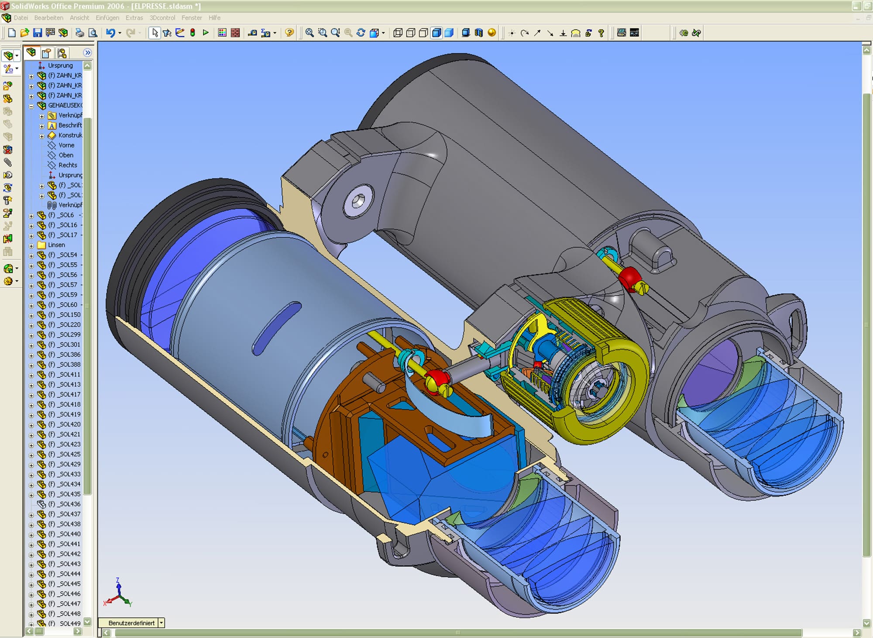Image resolution: width=873 pixels, height=638 pixels.
Task: Open the Benutzerdefiniert view dropdown arrow
Action: 161,623
